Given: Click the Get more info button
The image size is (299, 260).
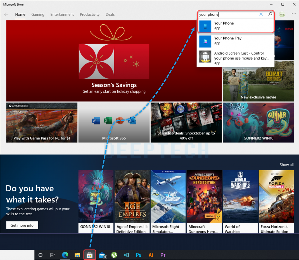Looking at the screenshot, I should 22,225.
